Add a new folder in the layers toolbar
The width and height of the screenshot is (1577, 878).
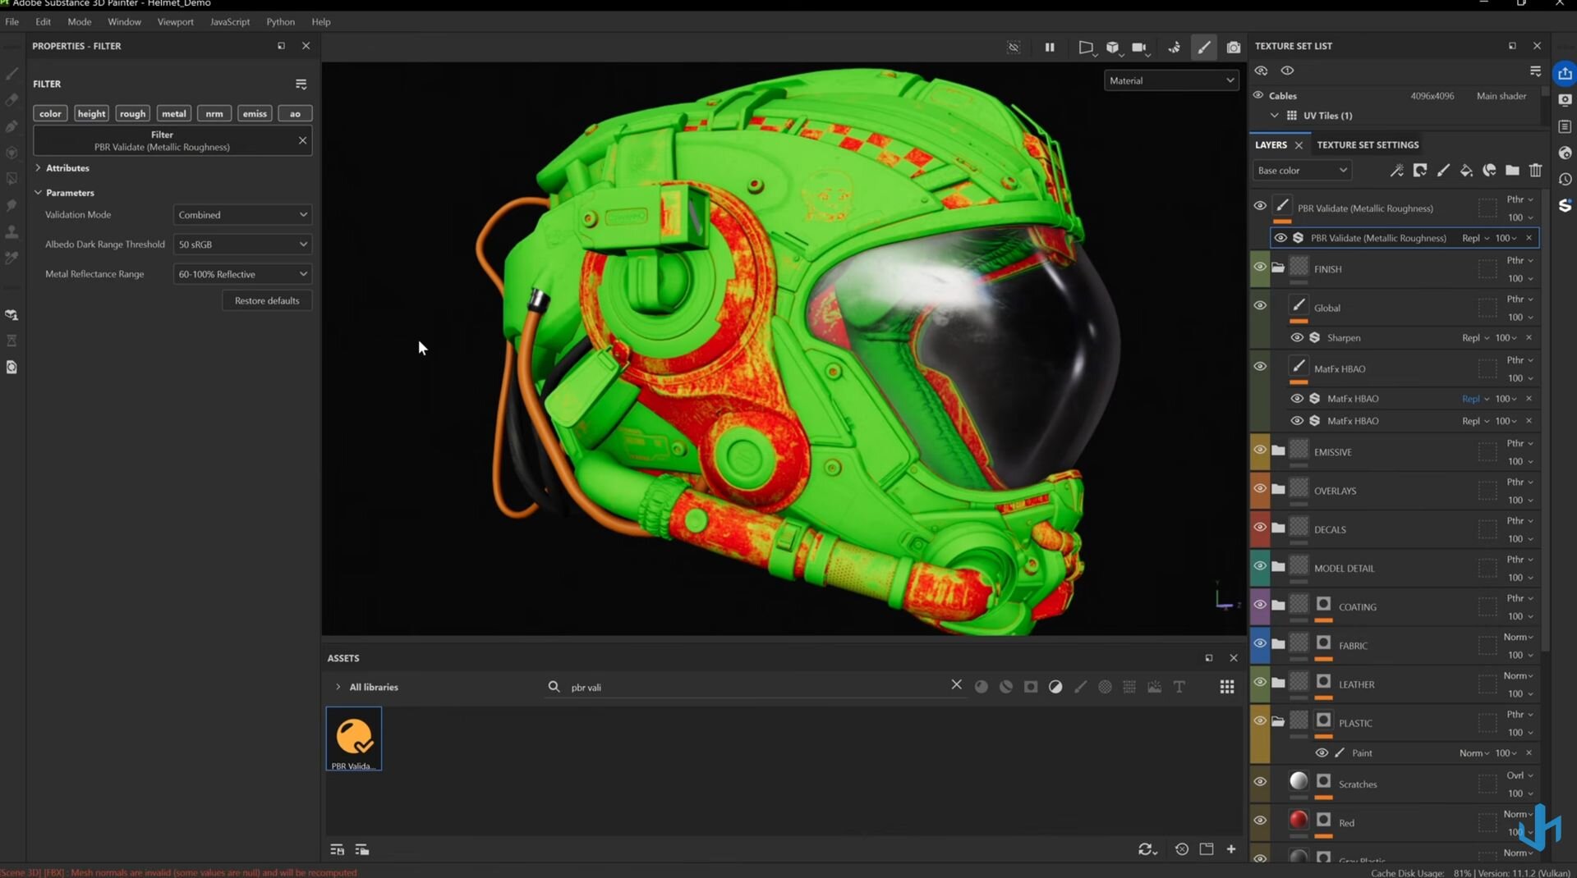(1512, 171)
